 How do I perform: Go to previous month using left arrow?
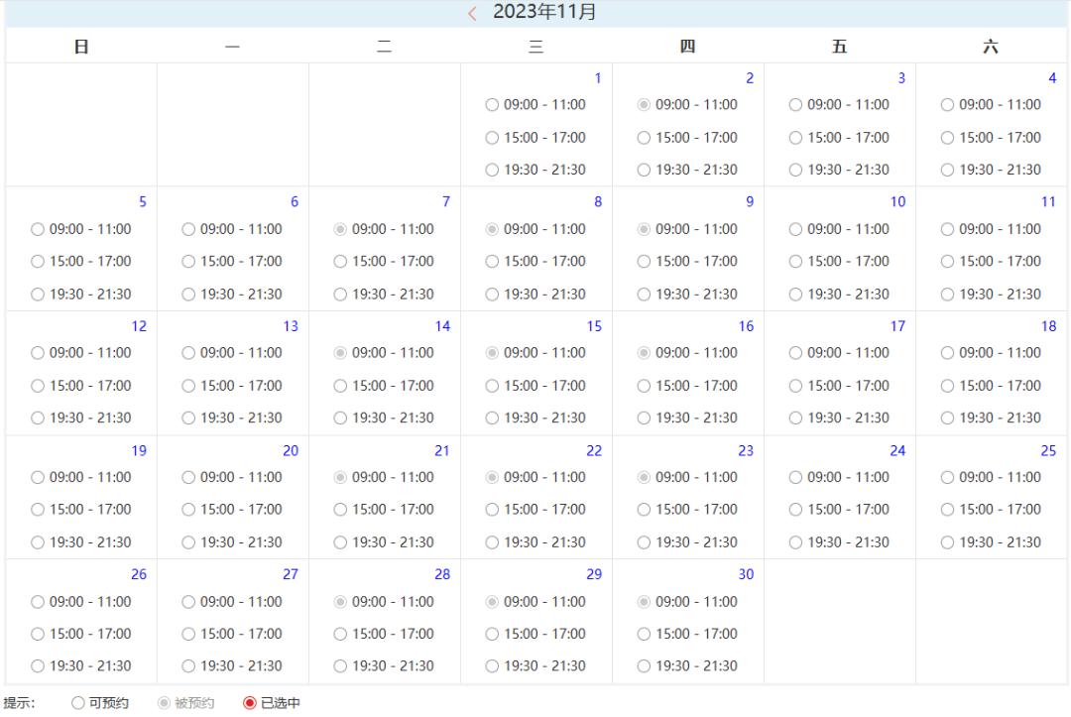coord(472,13)
